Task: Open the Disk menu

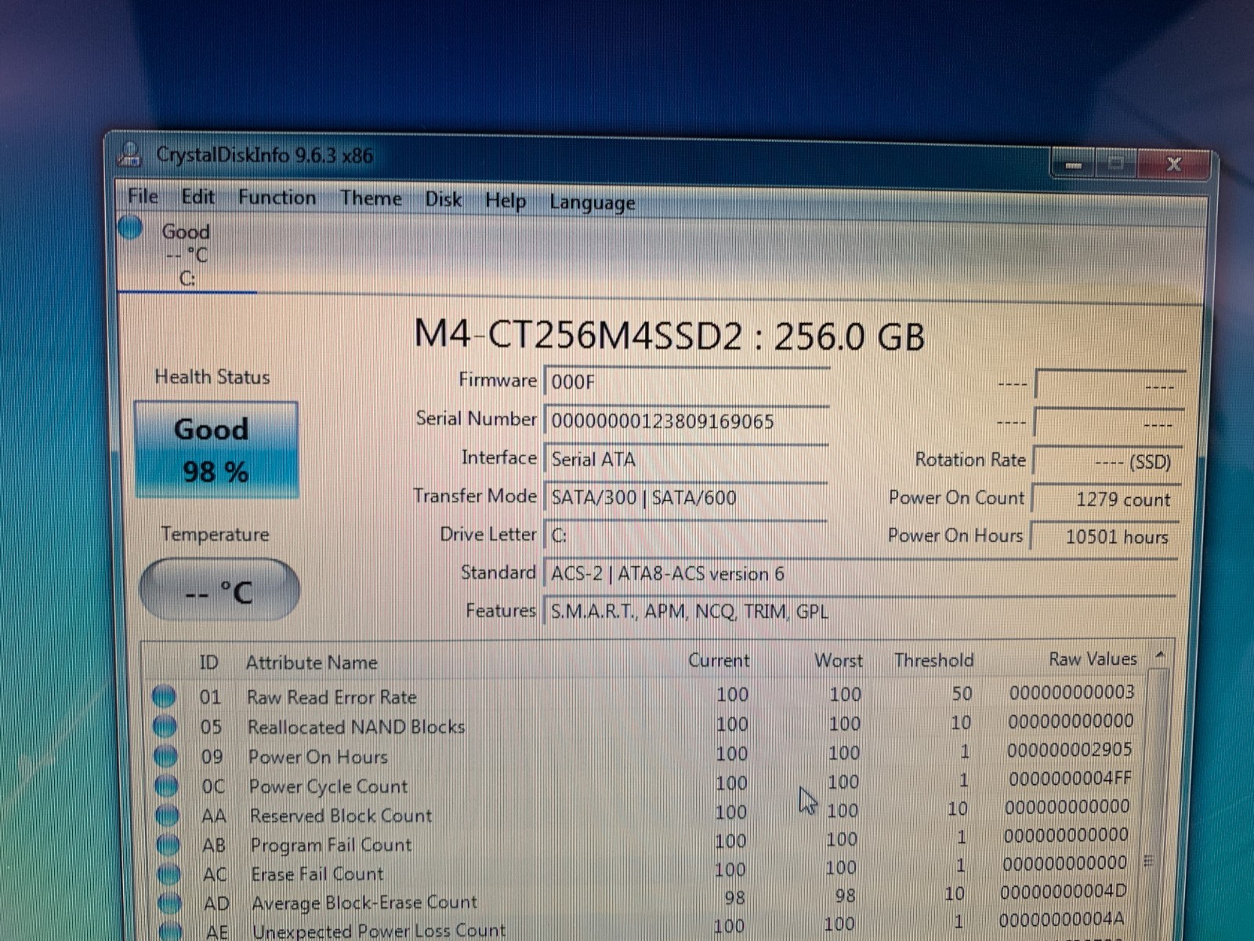Action: [443, 200]
